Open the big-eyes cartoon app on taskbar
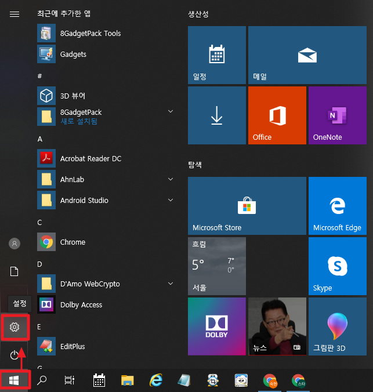This screenshot has width=373, height=392. pos(241,380)
